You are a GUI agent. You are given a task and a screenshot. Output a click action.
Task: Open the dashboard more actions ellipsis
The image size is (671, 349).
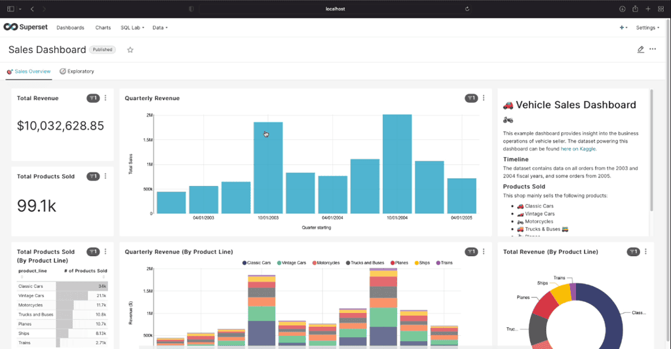tap(653, 49)
